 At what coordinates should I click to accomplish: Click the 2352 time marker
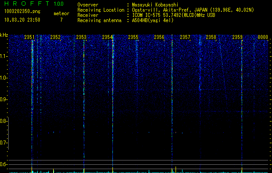(55, 37)
